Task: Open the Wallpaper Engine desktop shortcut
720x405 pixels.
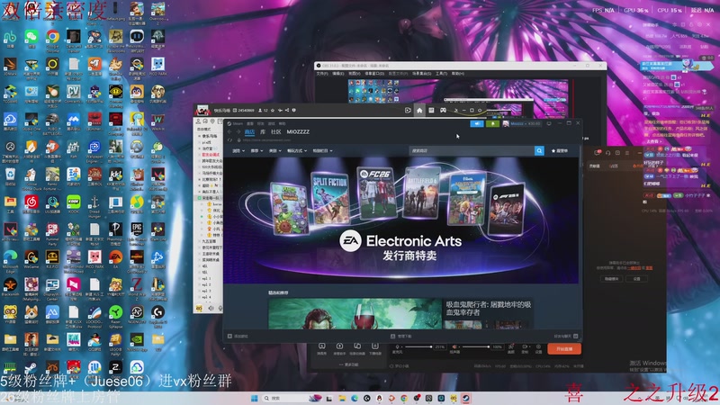Action: pos(94,150)
